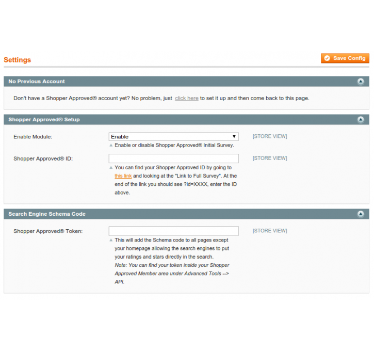This screenshot has width=374, height=351.
Task: Click the No Previous Account header title
Action: click(x=37, y=82)
